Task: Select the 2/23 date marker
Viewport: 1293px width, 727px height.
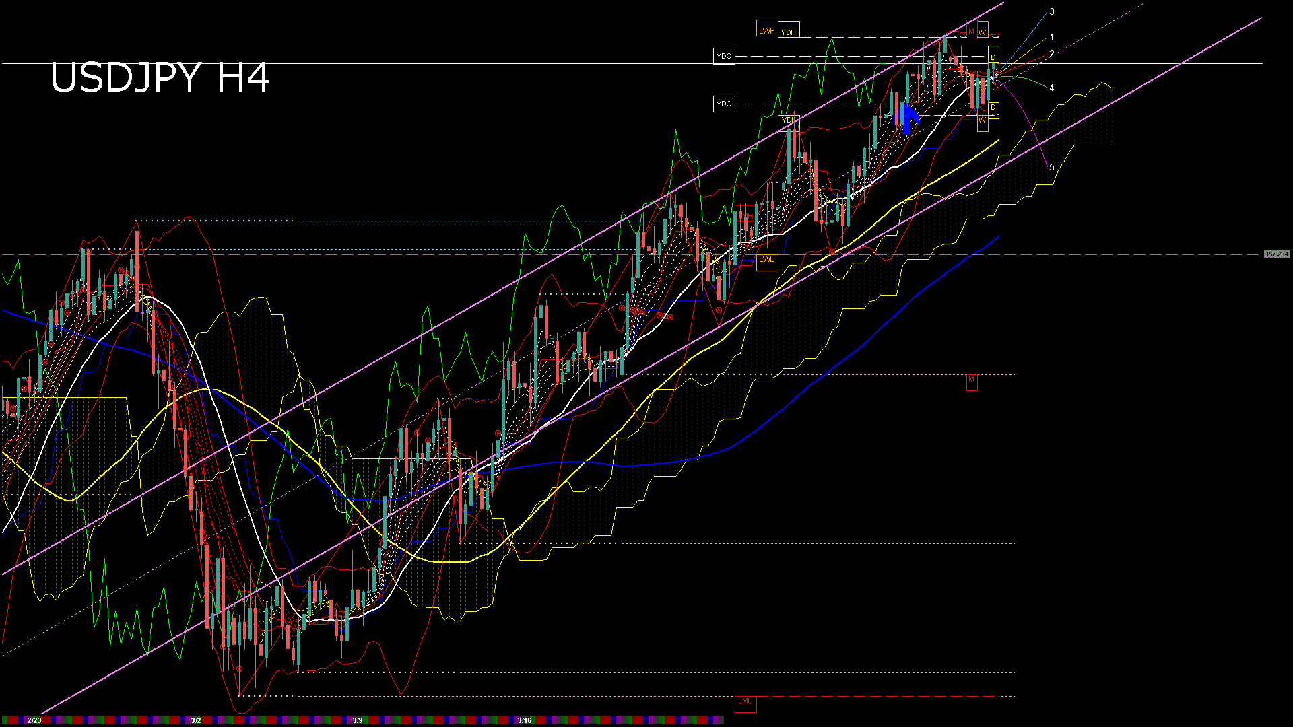Action: point(34,720)
